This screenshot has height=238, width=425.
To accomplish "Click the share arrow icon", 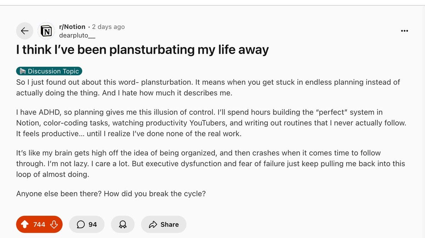I will click(x=153, y=225).
